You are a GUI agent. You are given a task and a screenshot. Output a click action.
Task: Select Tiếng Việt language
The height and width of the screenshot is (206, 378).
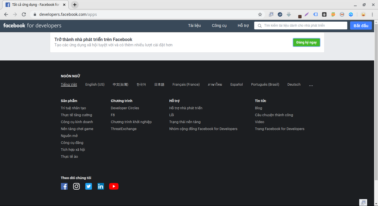click(x=69, y=85)
